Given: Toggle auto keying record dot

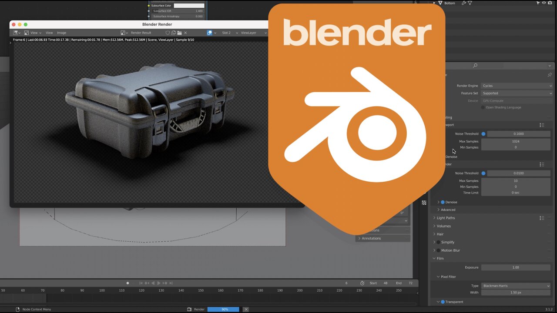Looking at the screenshot, I should coord(128,283).
